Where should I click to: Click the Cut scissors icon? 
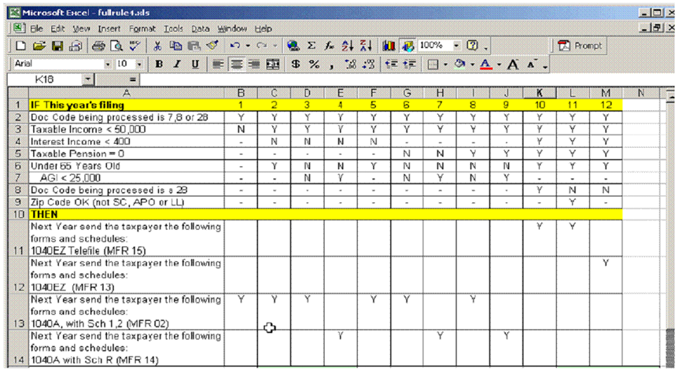(x=158, y=46)
